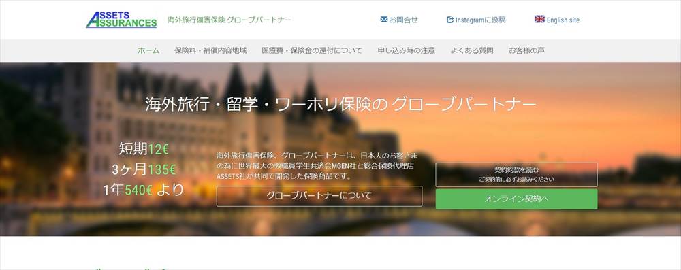The height and width of the screenshot is (270, 681).
Task: Click the 契約約款を読む button
Action: 516,175
